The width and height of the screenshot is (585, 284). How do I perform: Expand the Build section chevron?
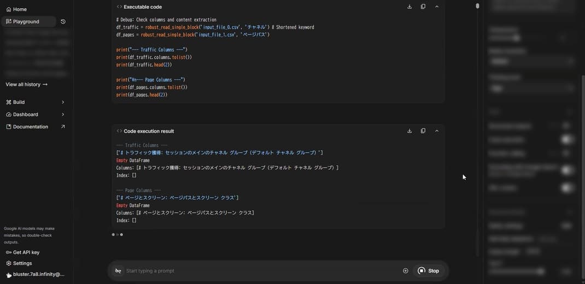click(x=63, y=102)
